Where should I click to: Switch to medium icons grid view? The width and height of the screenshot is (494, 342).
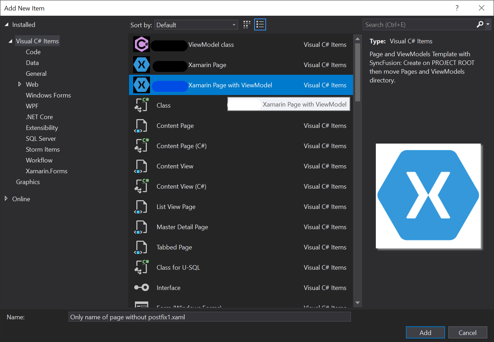pos(247,24)
